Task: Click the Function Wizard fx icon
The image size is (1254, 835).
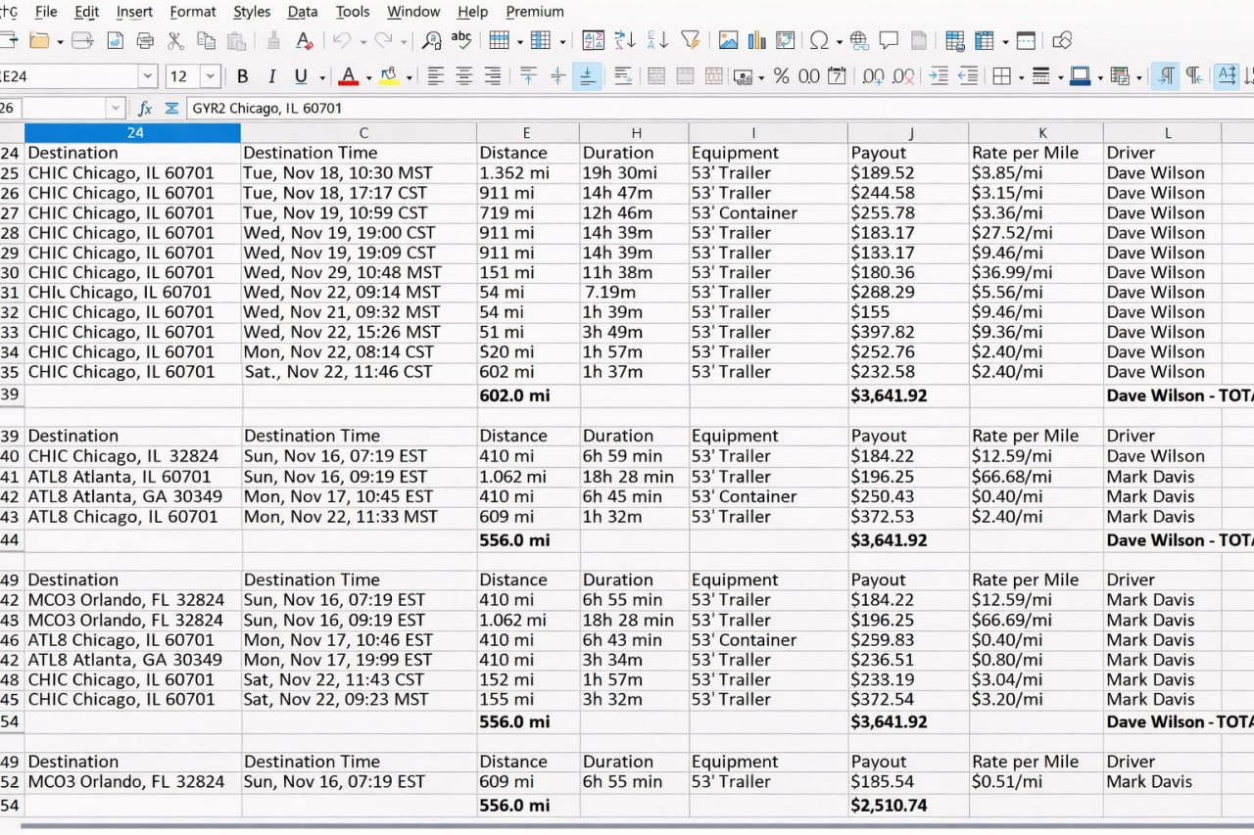Action: click(145, 109)
